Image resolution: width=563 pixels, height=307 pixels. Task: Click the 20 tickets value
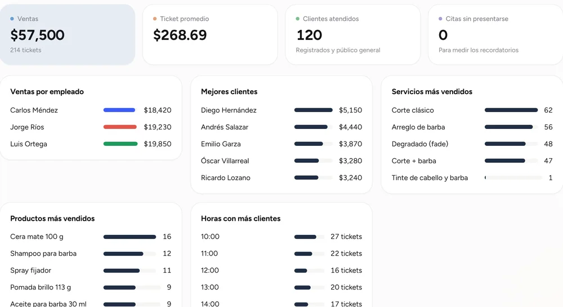pyautogui.click(x=346, y=287)
